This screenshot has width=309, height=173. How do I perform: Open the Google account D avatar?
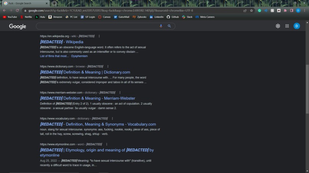297,26
